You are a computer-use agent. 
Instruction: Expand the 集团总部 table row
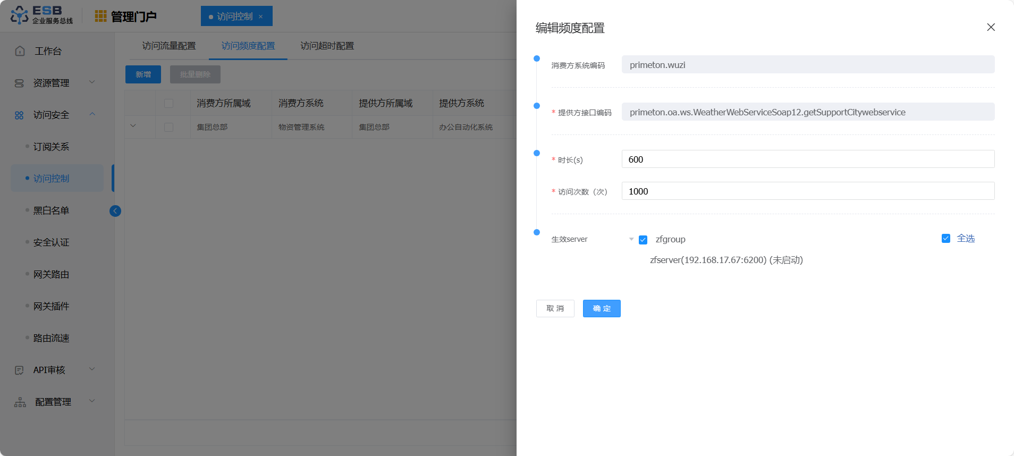click(133, 126)
